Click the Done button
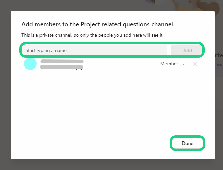223x170 pixels. coord(187,143)
